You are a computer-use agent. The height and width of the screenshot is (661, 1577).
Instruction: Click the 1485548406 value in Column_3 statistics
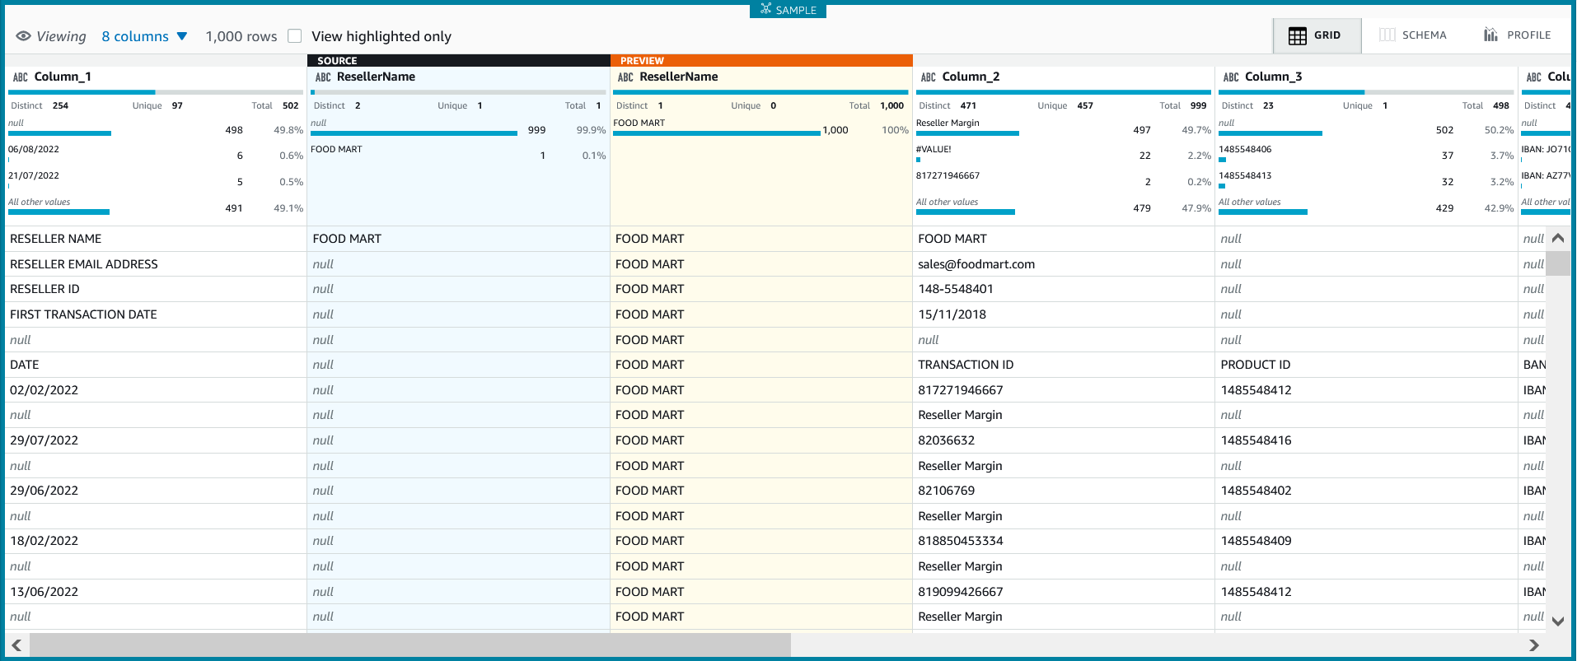(1245, 150)
